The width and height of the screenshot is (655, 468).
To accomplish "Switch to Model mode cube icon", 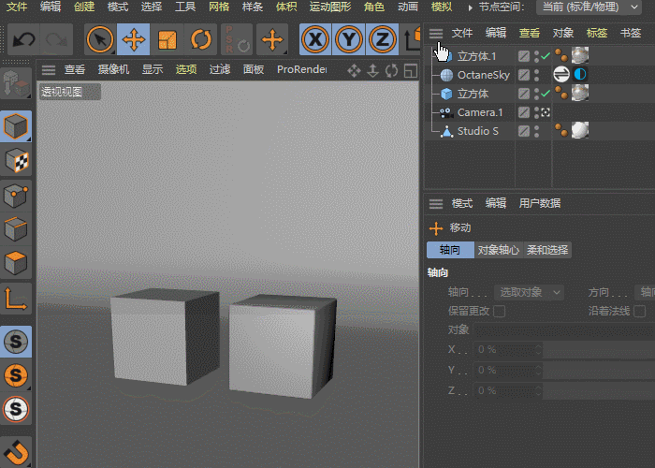I will pos(16,126).
